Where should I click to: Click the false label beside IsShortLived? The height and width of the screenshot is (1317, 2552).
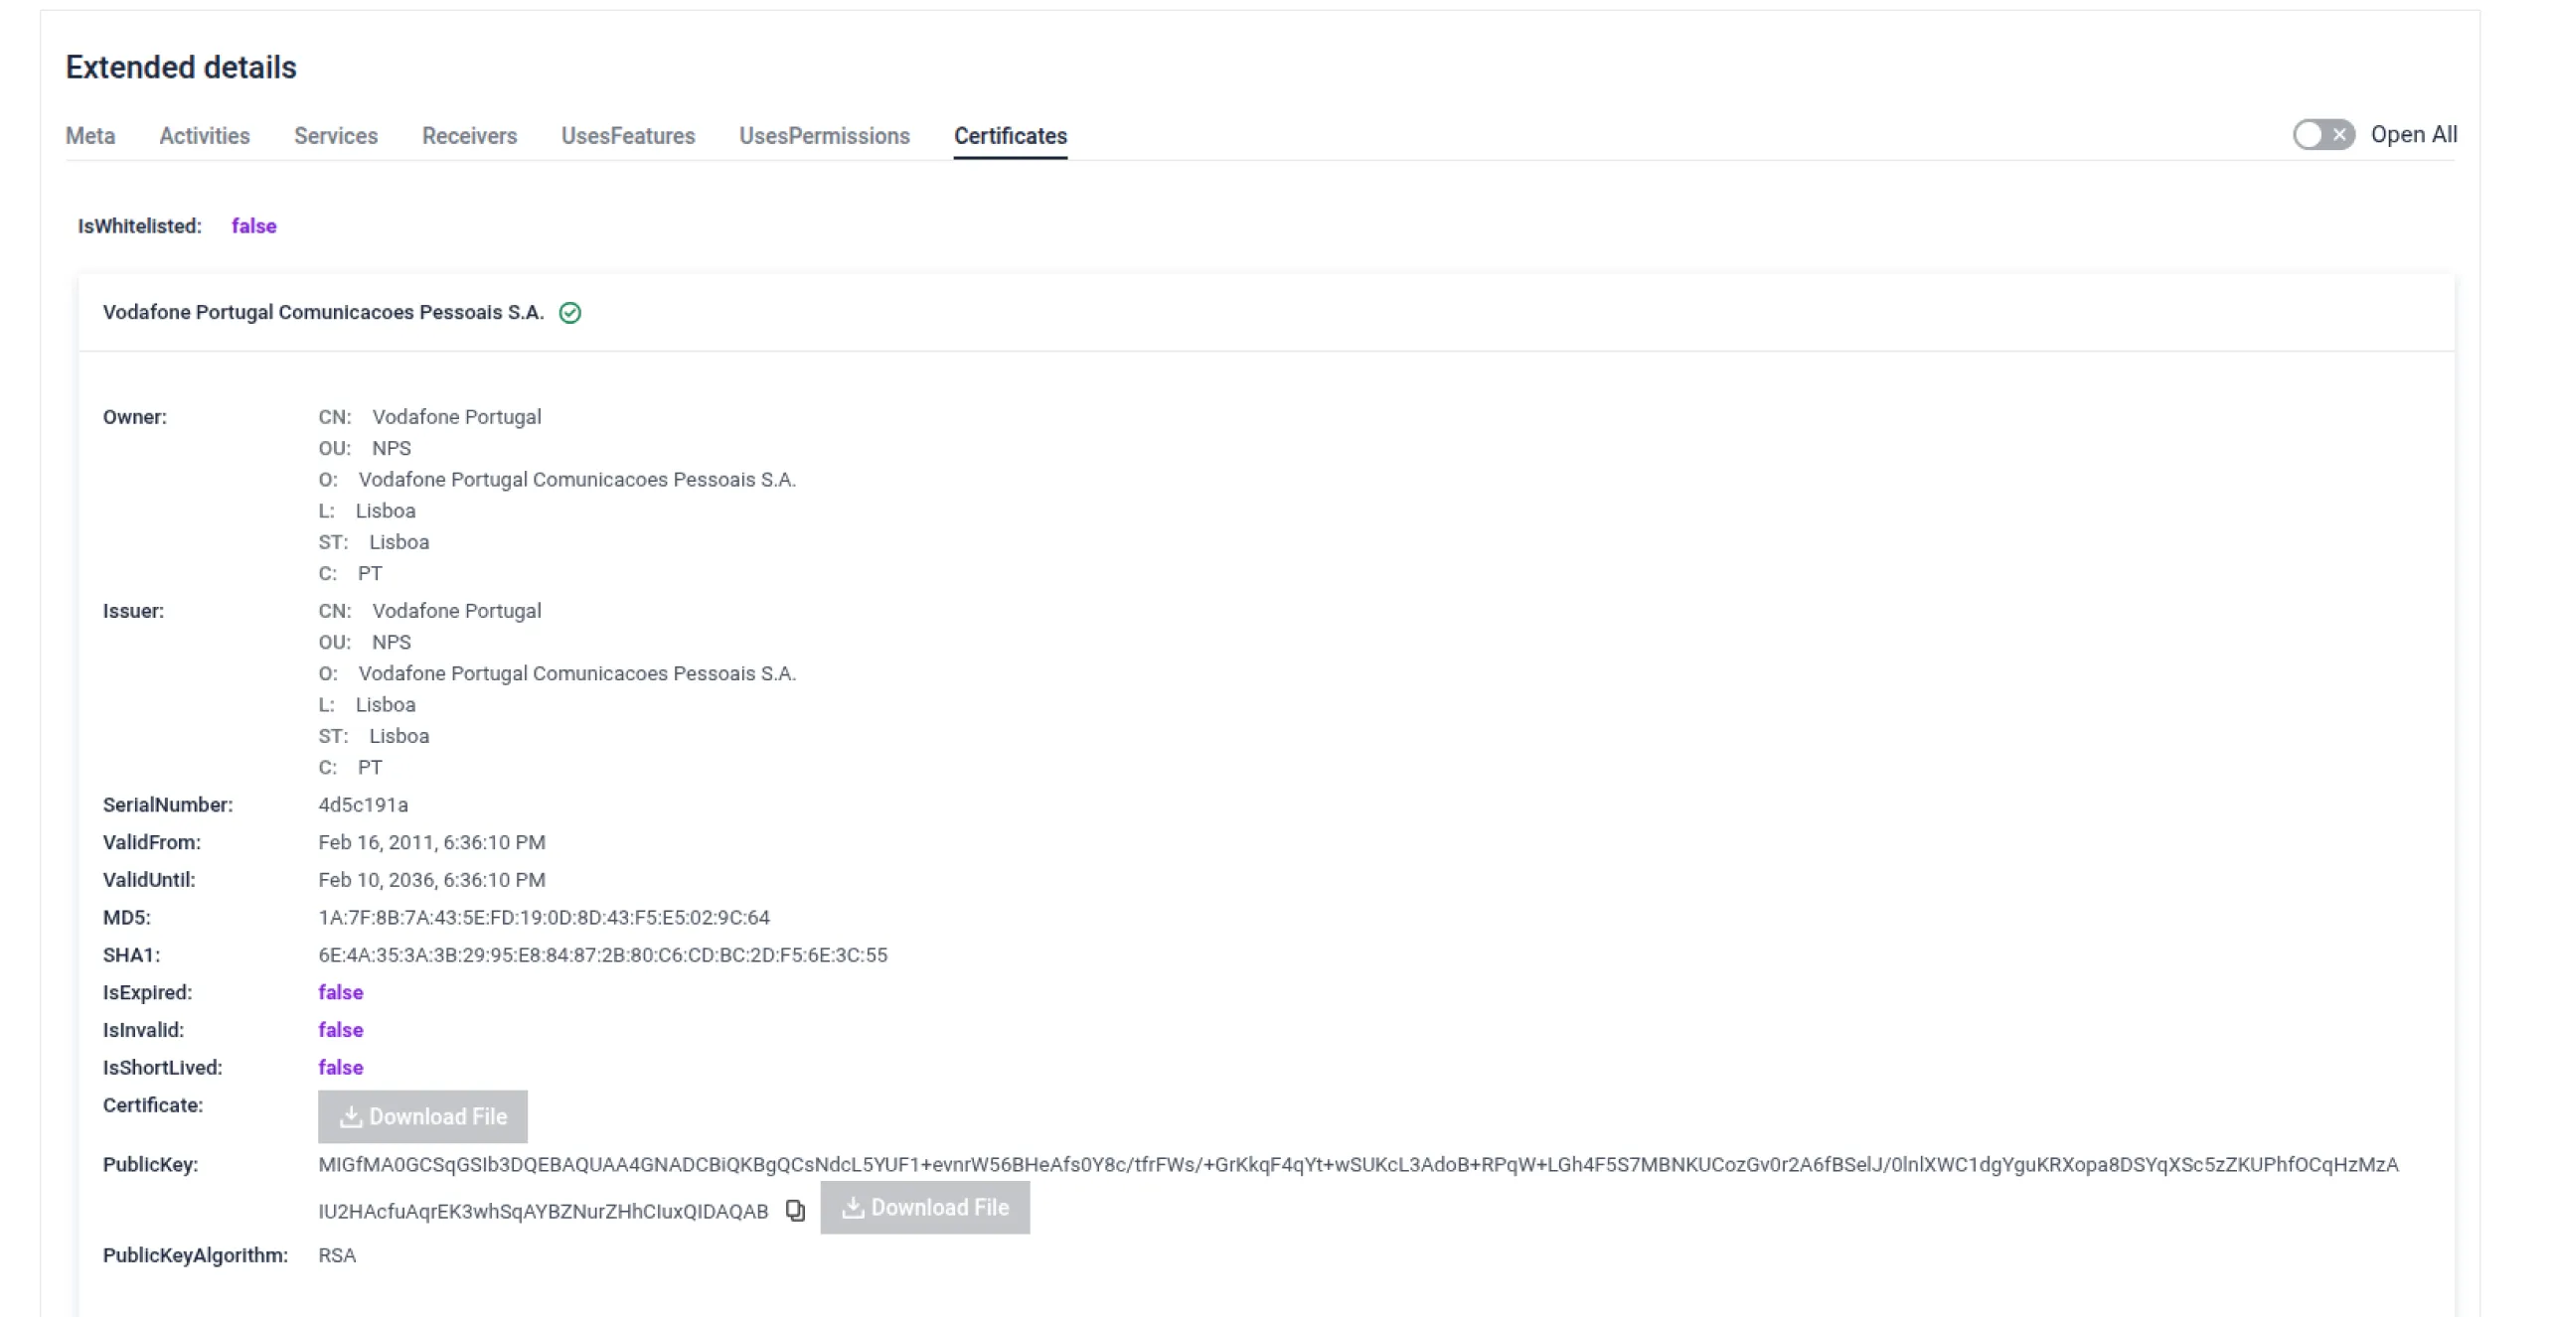[x=340, y=1067]
